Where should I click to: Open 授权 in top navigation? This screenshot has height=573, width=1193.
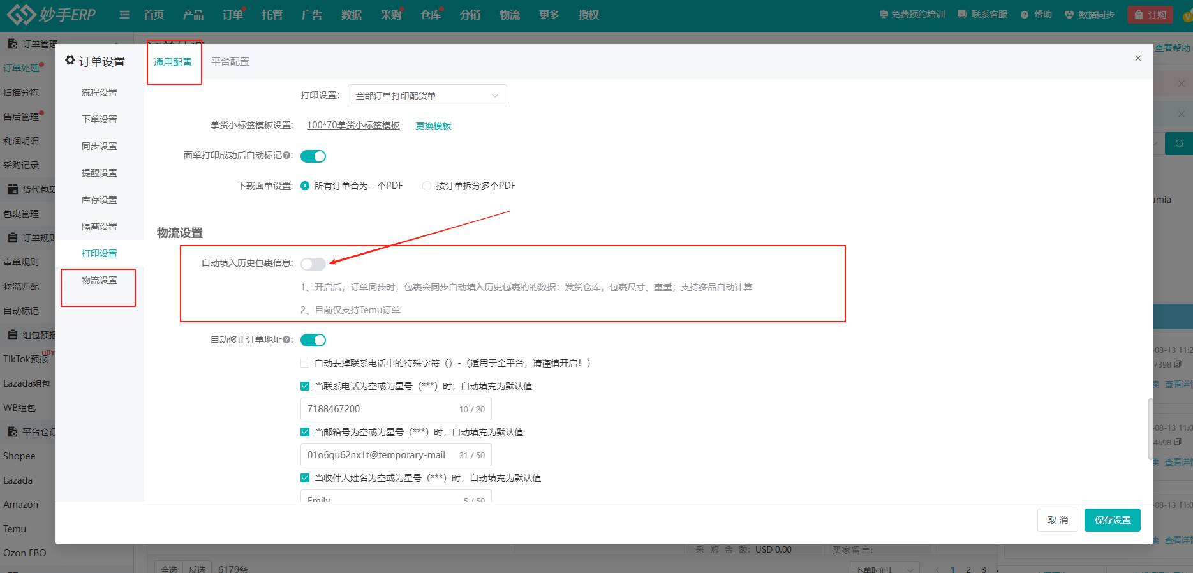pyautogui.click(x=589, y=15)
